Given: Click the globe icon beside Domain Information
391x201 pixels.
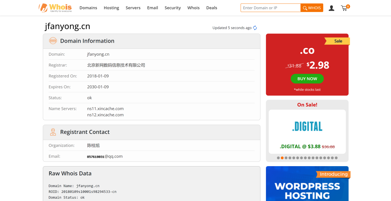Looking at the screenshot, I should coord(53,41).
